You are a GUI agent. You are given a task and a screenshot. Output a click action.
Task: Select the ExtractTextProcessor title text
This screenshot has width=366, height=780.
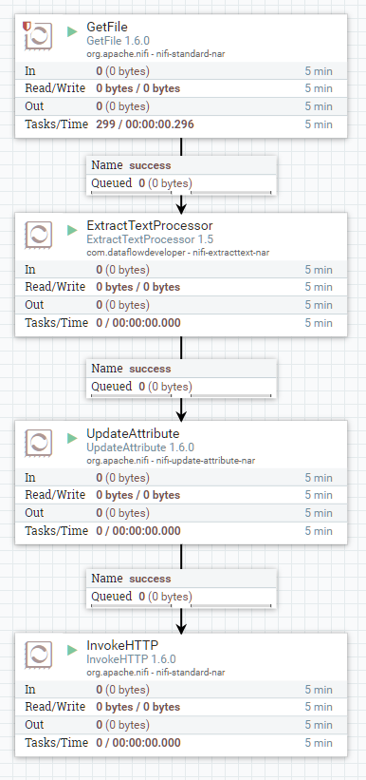click(150, 225)
